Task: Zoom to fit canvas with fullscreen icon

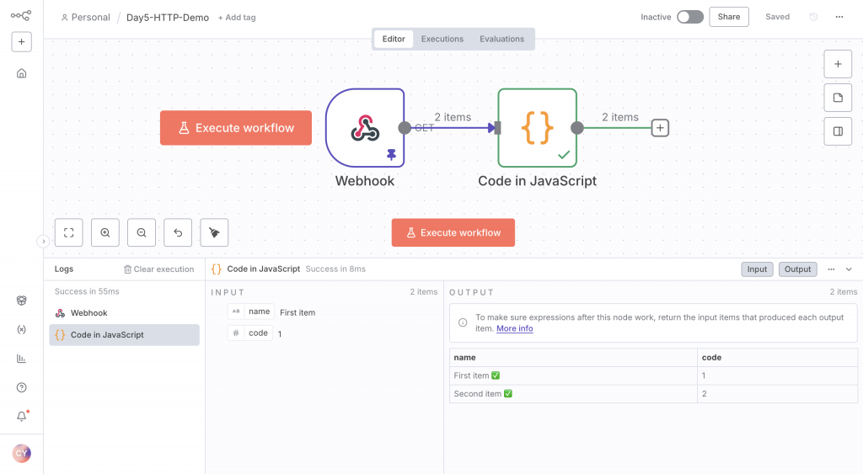Action: (x=69, y=232)
